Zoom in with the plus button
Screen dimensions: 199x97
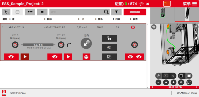pos(174,83)
